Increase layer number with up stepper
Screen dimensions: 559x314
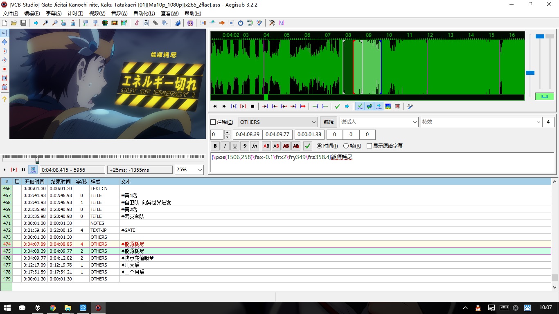[228, 132]
